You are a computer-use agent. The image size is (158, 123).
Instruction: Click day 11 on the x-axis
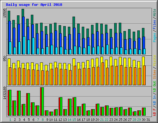tap(56, 120)
